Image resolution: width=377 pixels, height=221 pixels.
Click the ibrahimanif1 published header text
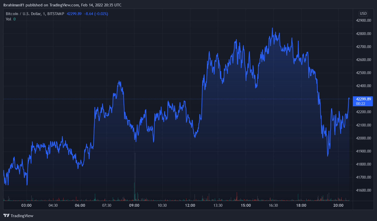click(x=62, y=5)
